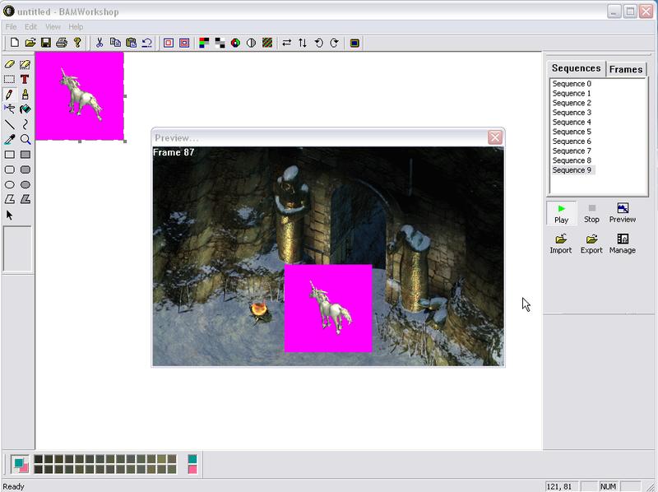Click the unicorn frame thumbnail on canvas

pos(80,96)
